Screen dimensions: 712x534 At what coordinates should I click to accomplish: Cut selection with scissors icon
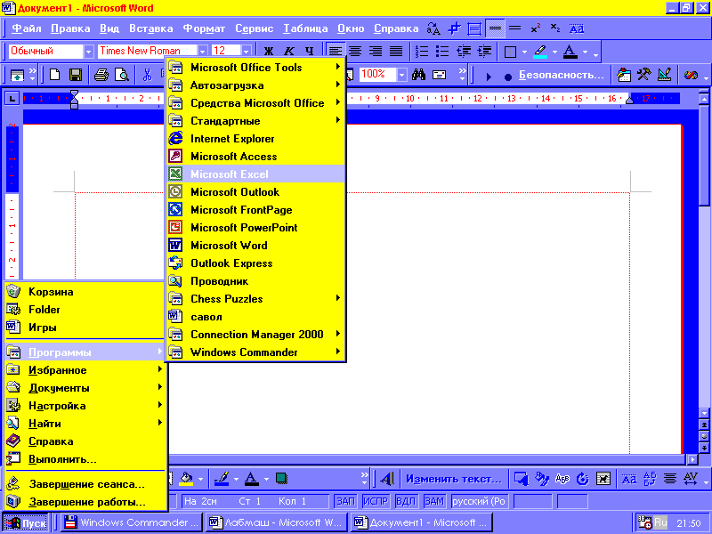(147, 75)
